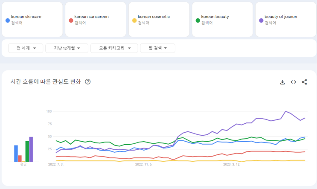Open the 모든 카테고리 category dropdown

coord(114,48)
